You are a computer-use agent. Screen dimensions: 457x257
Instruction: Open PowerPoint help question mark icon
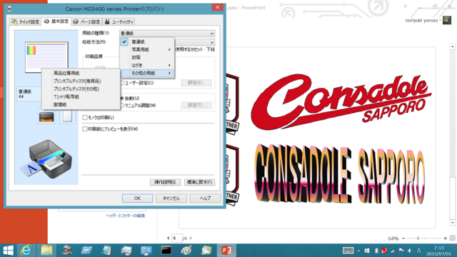click(405, 6)
